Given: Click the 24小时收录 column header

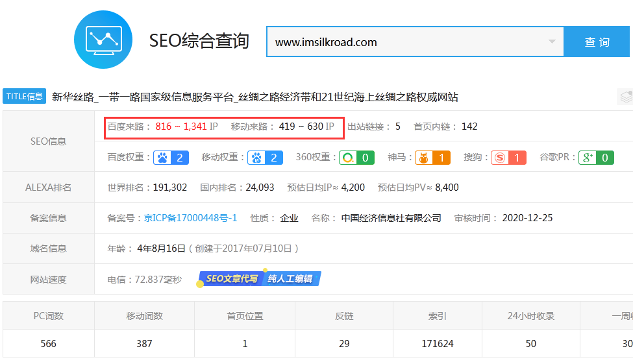Looking at the screenshot, I should [531, 315].
